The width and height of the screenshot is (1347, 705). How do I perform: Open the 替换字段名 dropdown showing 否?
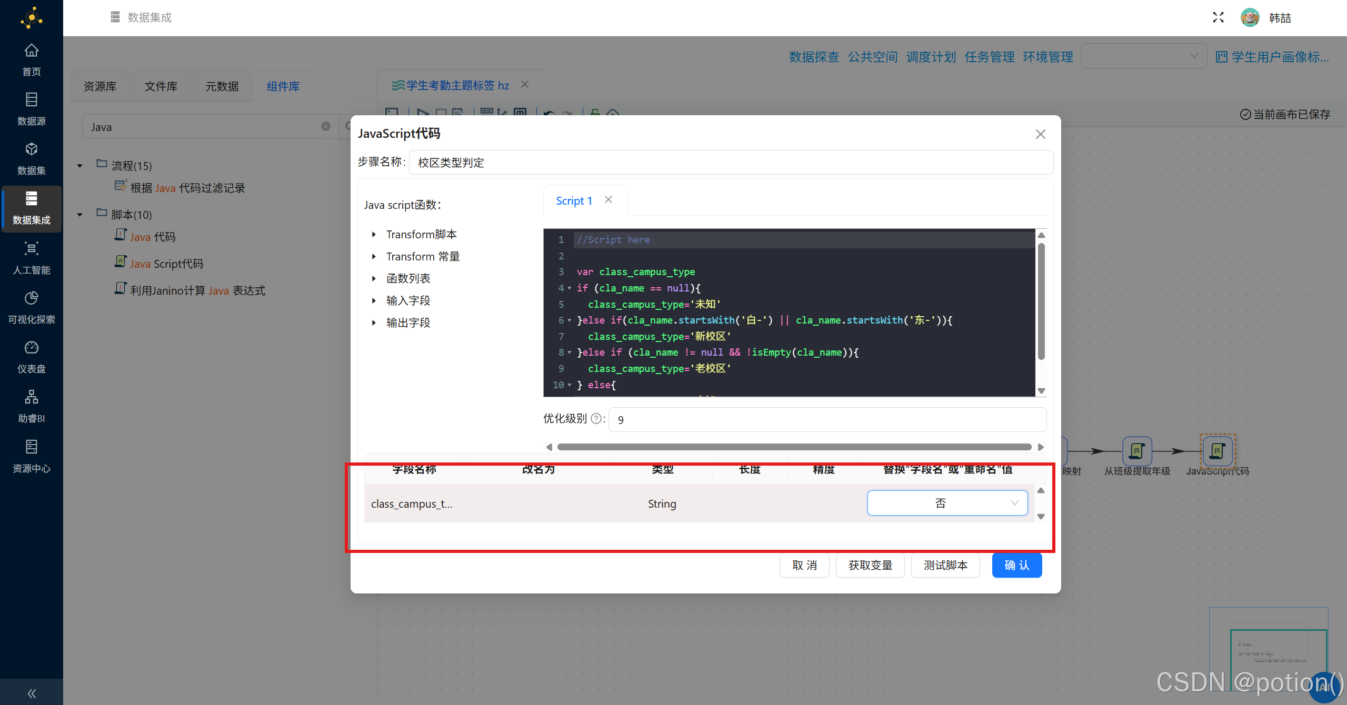tap(947, 503)
